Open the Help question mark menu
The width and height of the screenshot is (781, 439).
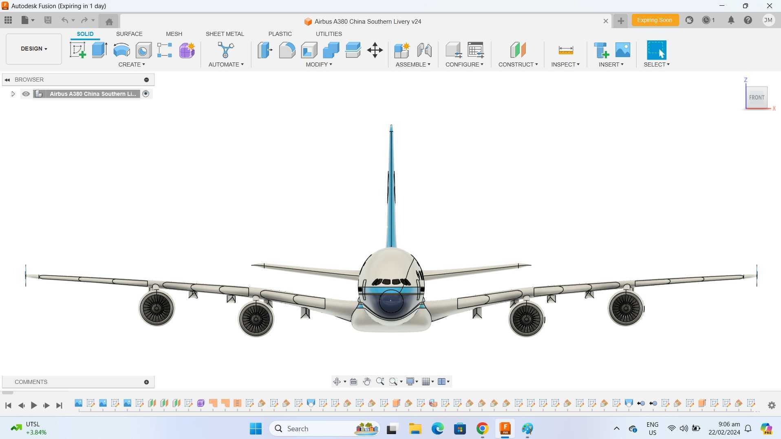click(x=748, y=20)
